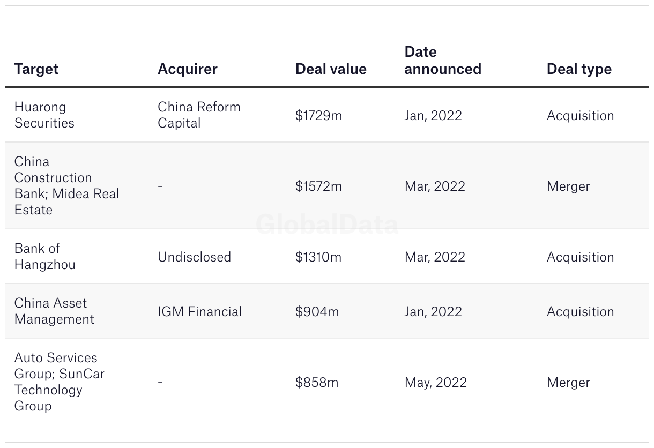Click the Bank of Hangzhou target

pyautogui.click(x=45, y=257)
